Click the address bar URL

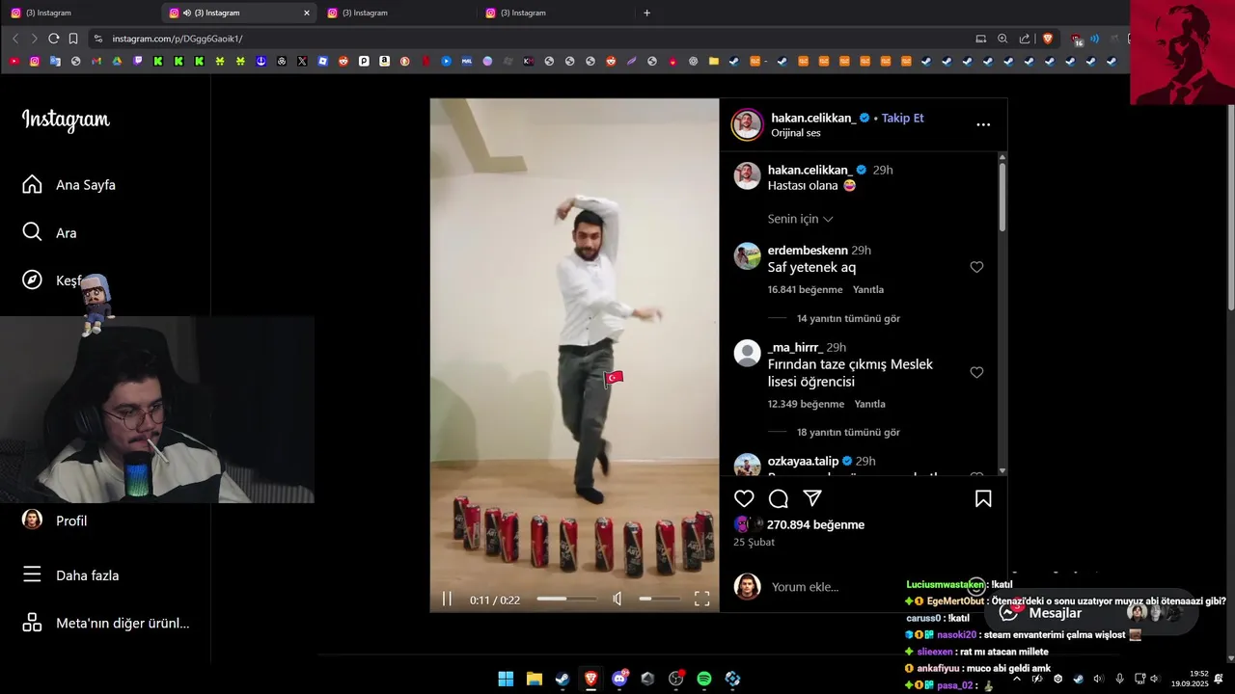pos(178,39)
